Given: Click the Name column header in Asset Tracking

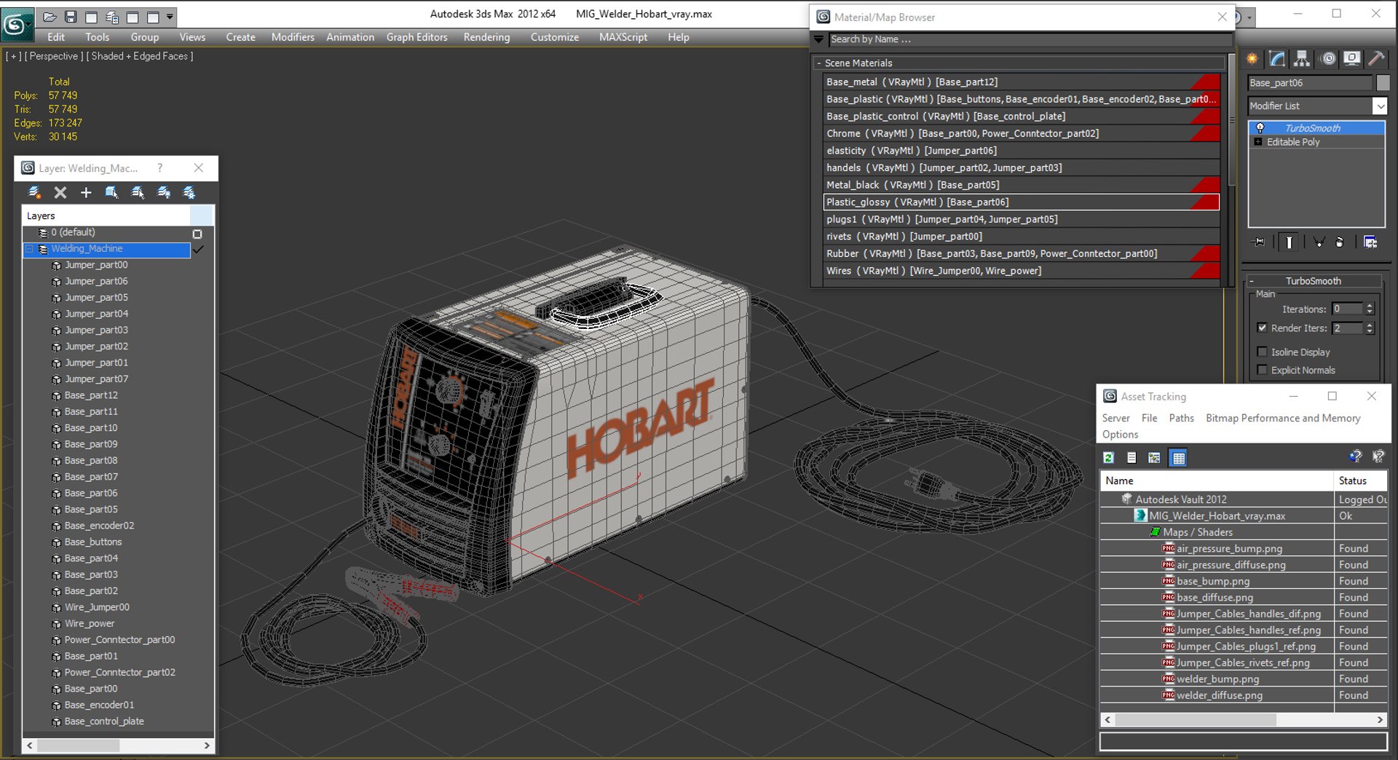Looking at the screenshot, I should 1216,480.
